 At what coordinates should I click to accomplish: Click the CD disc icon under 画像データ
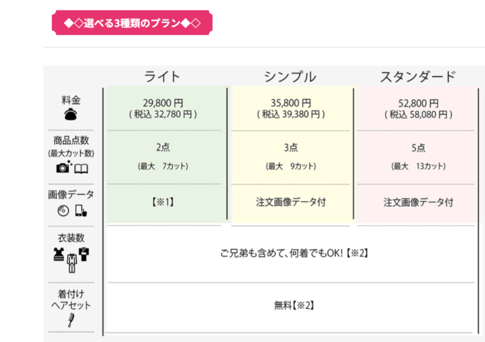click(x=63, y=210)
